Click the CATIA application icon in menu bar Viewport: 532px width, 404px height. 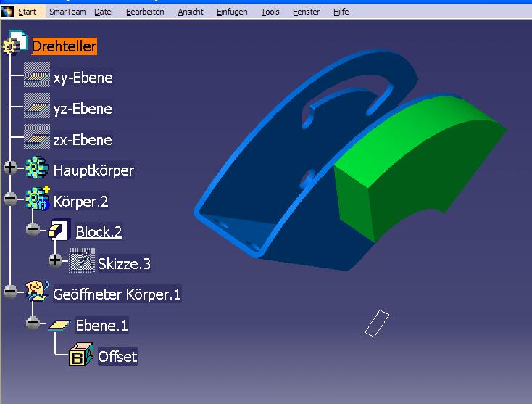point(7,12)
